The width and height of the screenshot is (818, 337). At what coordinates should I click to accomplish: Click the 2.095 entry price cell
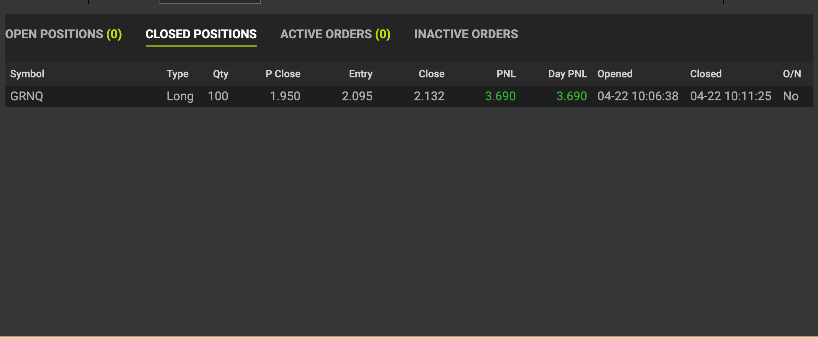click(357, 96)
